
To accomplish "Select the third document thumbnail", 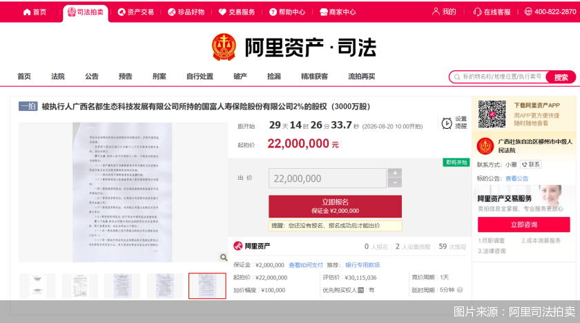I will 122,286.
